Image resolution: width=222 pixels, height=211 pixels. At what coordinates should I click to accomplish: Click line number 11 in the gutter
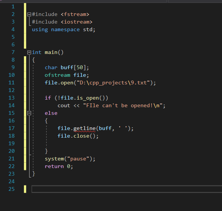[x=11, y=82]
